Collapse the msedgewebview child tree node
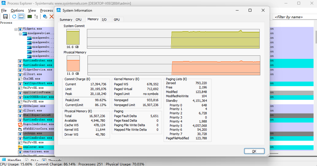The width and height of the screenshot is (317, 166). [x=20, y=34]
